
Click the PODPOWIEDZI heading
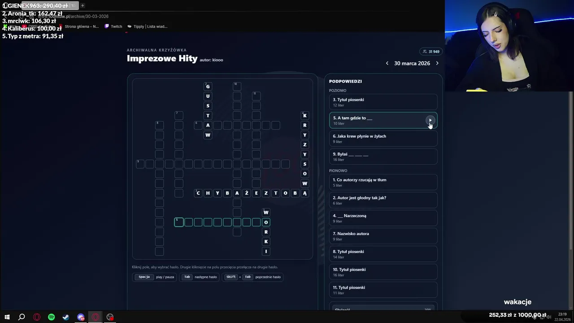pyautogui.click(x=345, y=81)
